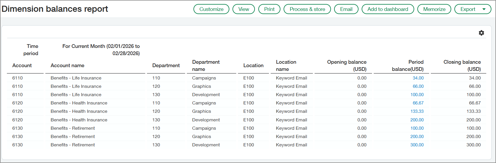Select Closing balance (USD) column header
496x163 pixels.
coord(462,65)
